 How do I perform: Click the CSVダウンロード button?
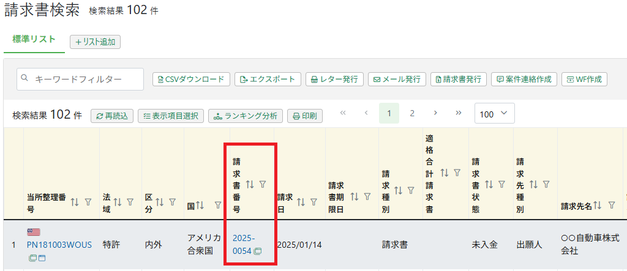[x=191, y=79]
